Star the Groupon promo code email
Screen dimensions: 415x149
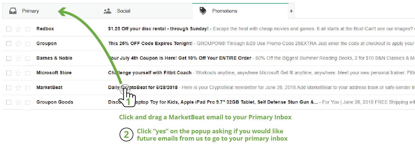click(x=18, y=43)
